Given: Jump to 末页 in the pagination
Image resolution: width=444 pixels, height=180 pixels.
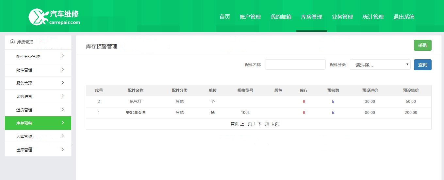Looking at the screenshot, I should (275, 124).
